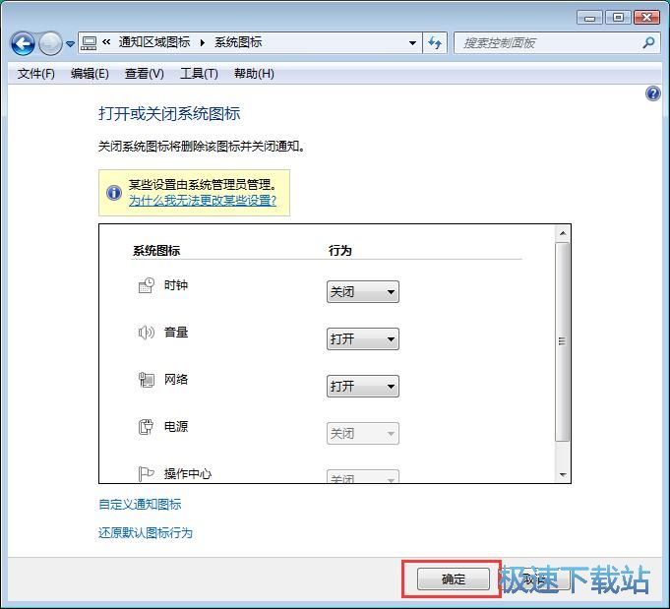
Task: Click the 网络 label
Action: [176, 379]
